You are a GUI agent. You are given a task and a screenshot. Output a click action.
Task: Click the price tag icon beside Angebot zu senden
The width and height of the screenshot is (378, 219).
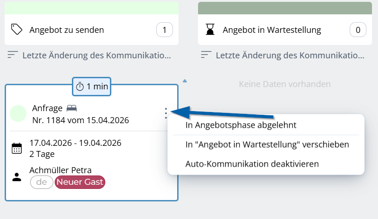(x=17, y=30)
